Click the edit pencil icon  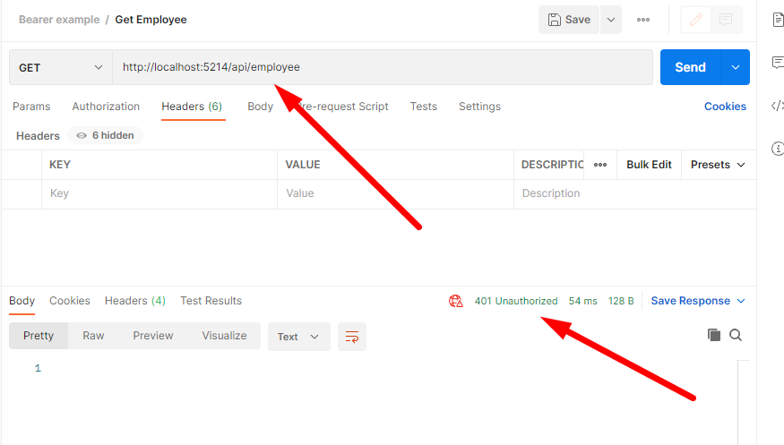tap(696, 20)
